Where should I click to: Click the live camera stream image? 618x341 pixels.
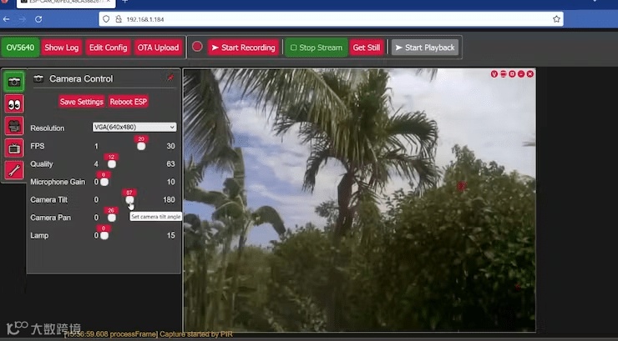coord(359,200)
